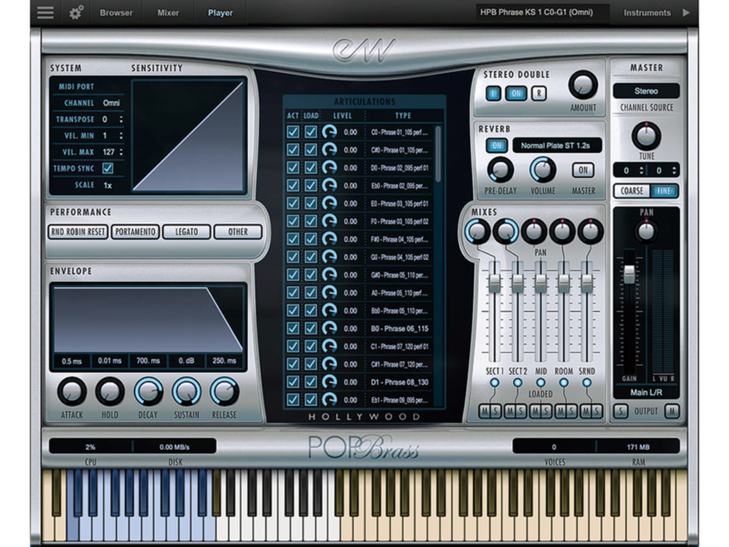The height and width of the screenshot is (547, 729).
Task: Open the Stereo channel source dropdown
Action: click(x=646, y=91)
